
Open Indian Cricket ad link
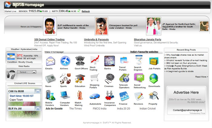[x=148, y=109]
